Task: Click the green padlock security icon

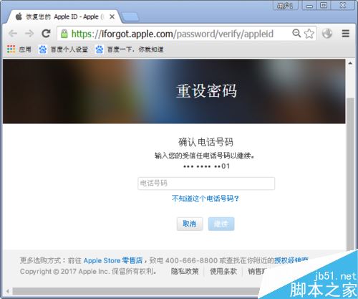Action: [x=64, y=34]
